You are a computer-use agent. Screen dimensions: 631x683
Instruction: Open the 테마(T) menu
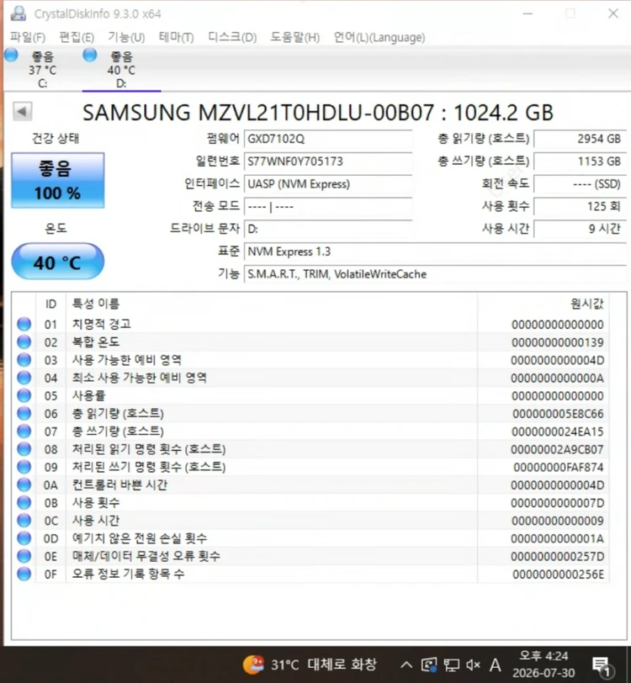click(176, 38)
